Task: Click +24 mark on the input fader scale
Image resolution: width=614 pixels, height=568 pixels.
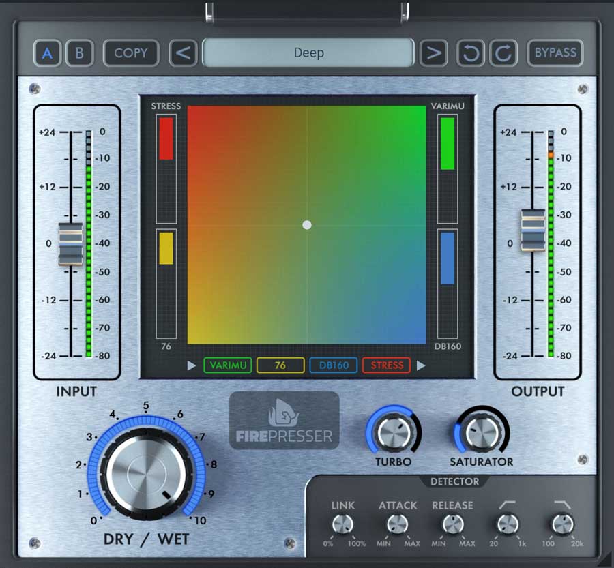Action: (x=47, y=132)
